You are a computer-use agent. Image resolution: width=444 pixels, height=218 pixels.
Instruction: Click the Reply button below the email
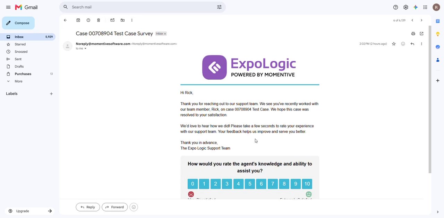tap(88, 207)
